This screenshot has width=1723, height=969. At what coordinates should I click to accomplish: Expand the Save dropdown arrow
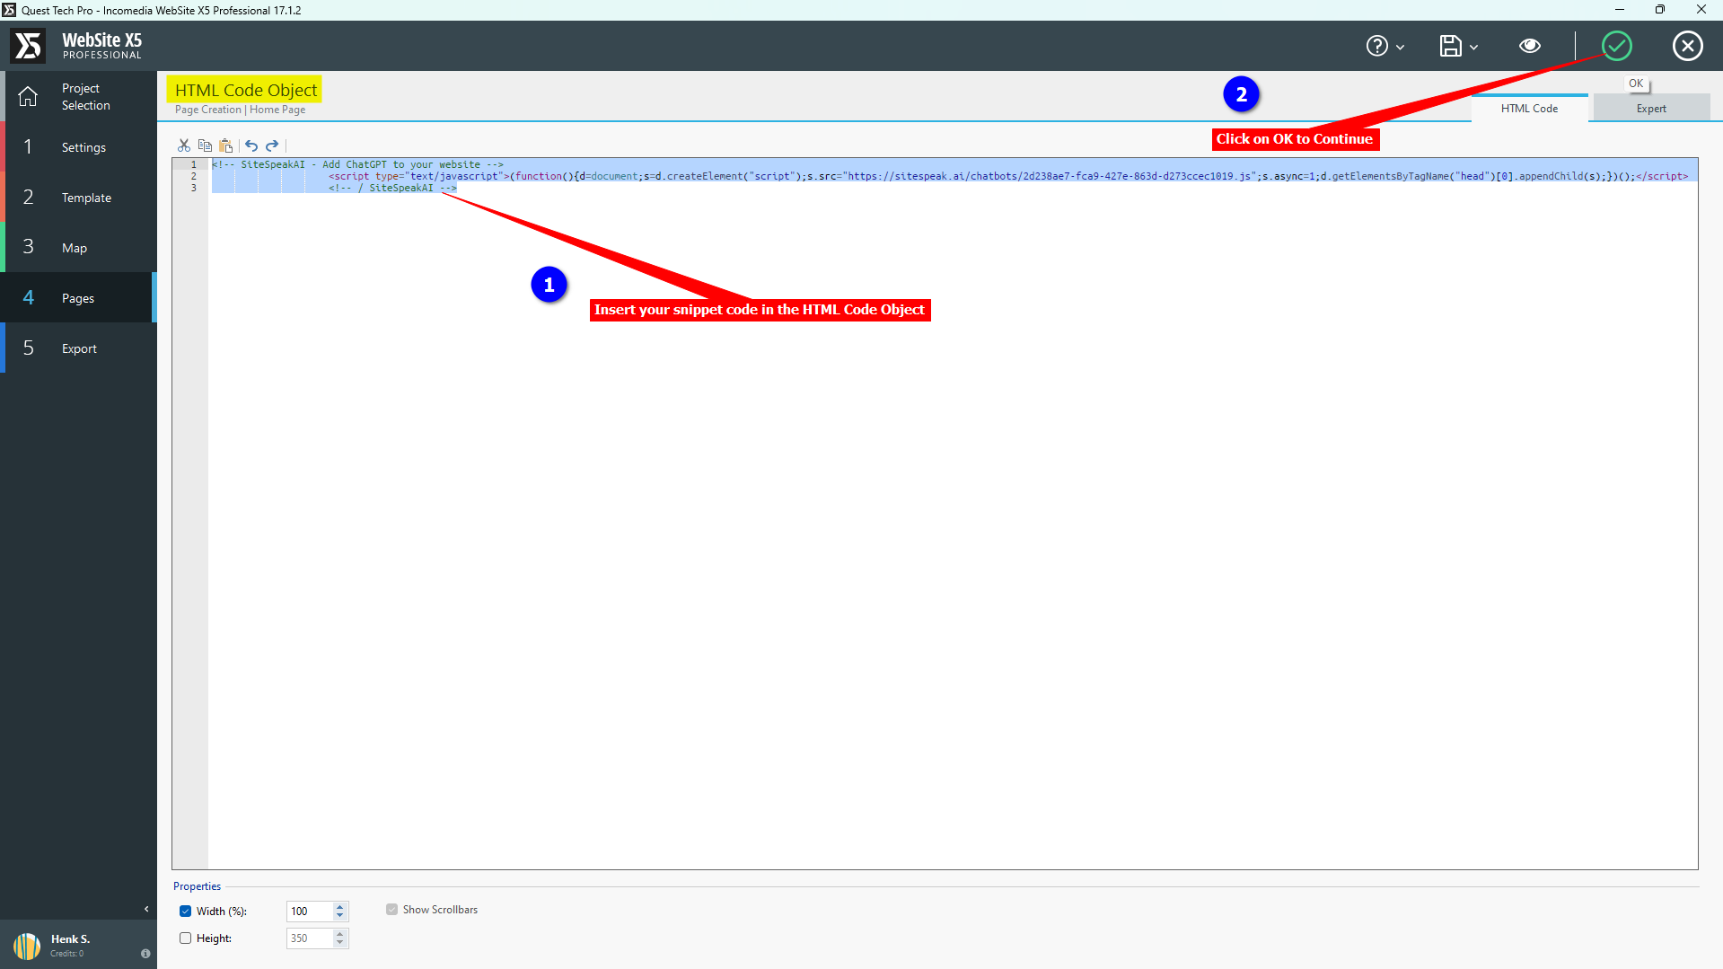1473,47
